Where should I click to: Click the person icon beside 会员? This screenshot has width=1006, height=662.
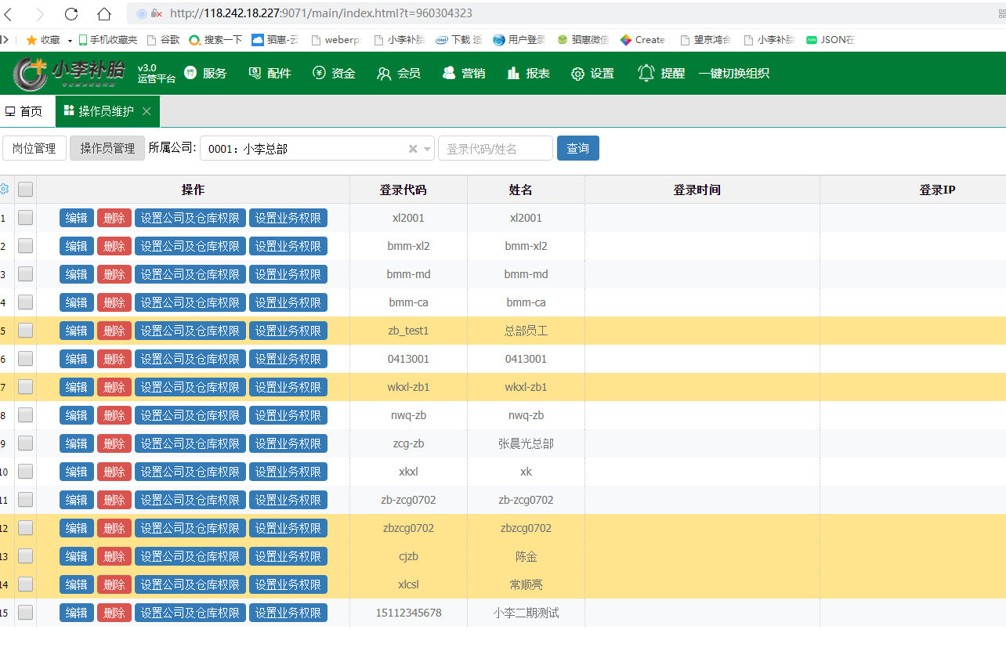(x=384, y=74)
